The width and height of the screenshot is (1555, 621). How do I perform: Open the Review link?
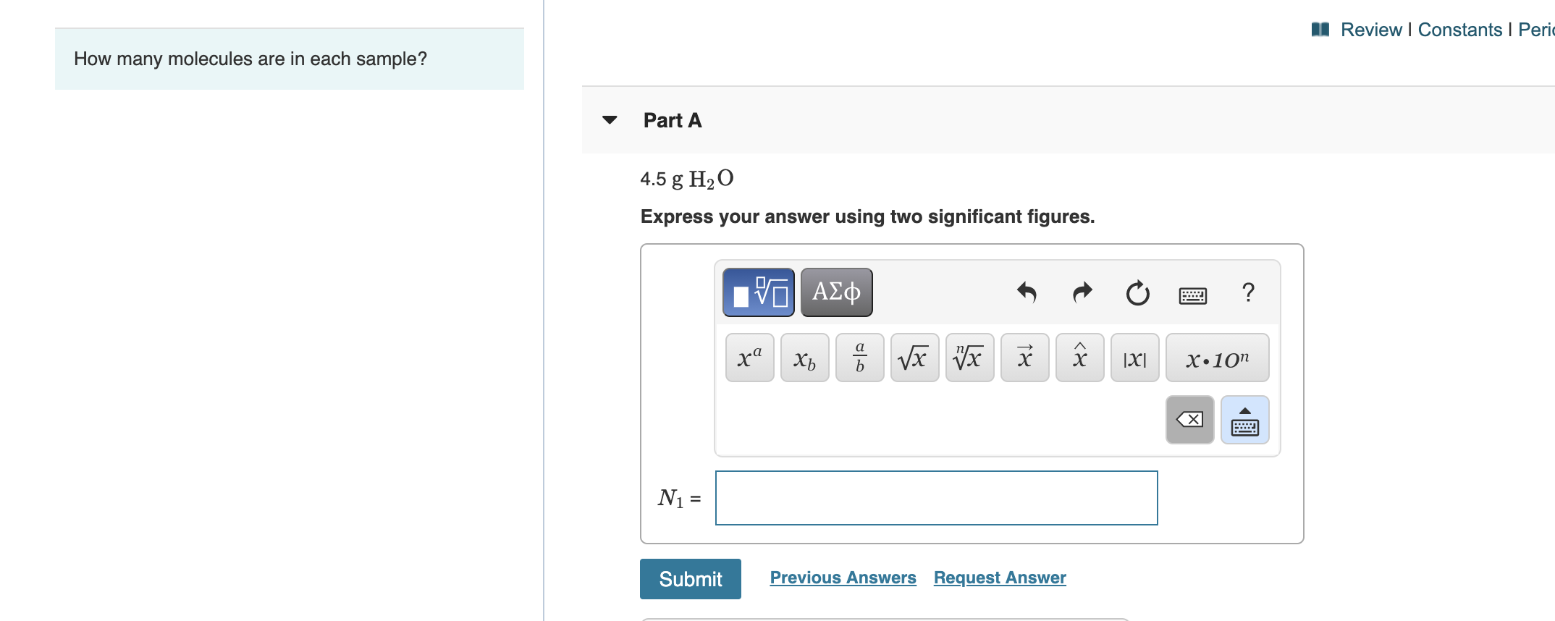(x=1372, y=30)
